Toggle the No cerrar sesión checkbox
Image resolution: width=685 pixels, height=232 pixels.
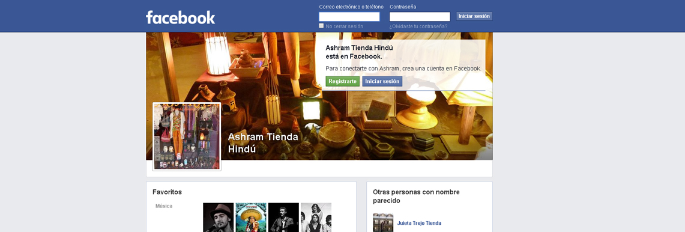tap(322, 26)
